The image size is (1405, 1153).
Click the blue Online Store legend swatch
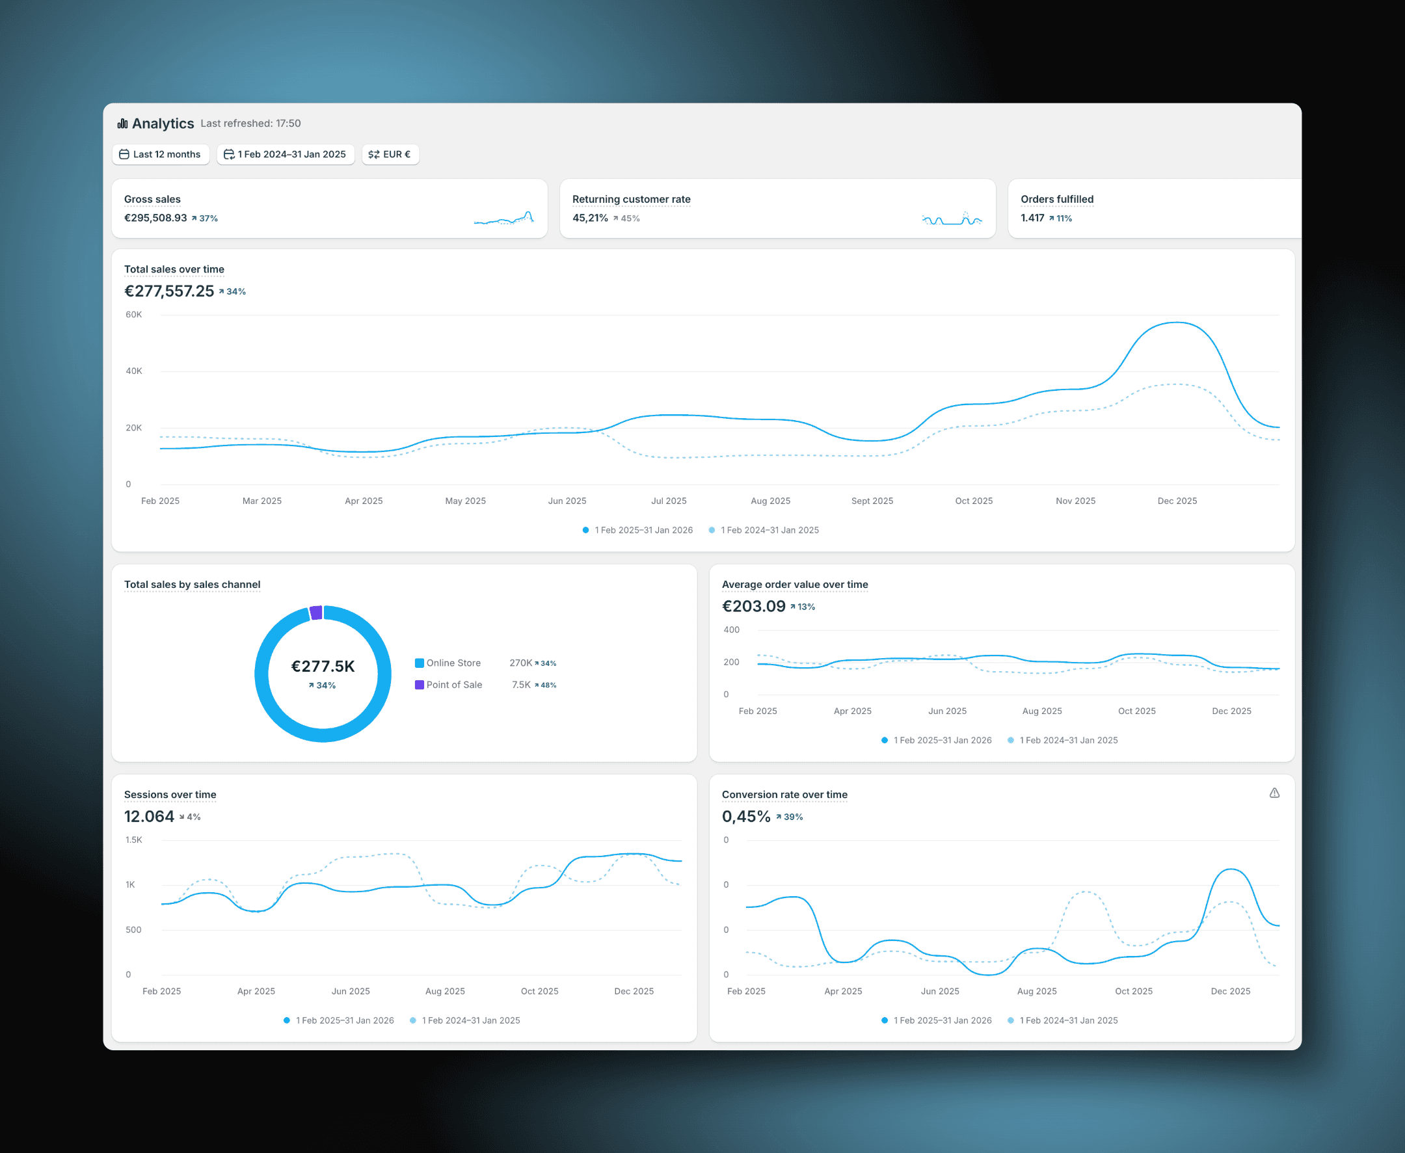point(419,663)
